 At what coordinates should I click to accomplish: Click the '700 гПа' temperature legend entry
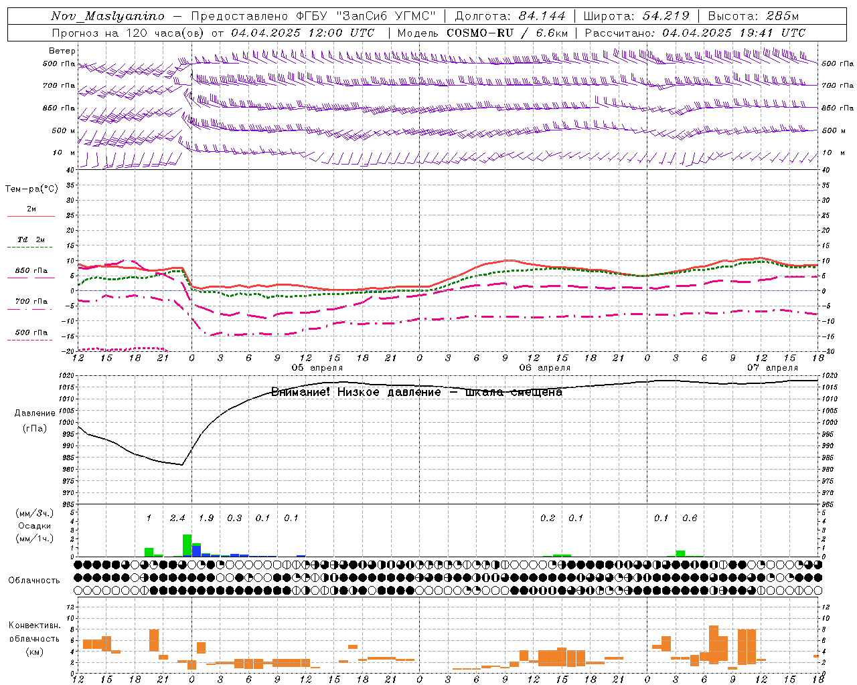(x=31, y=302)
